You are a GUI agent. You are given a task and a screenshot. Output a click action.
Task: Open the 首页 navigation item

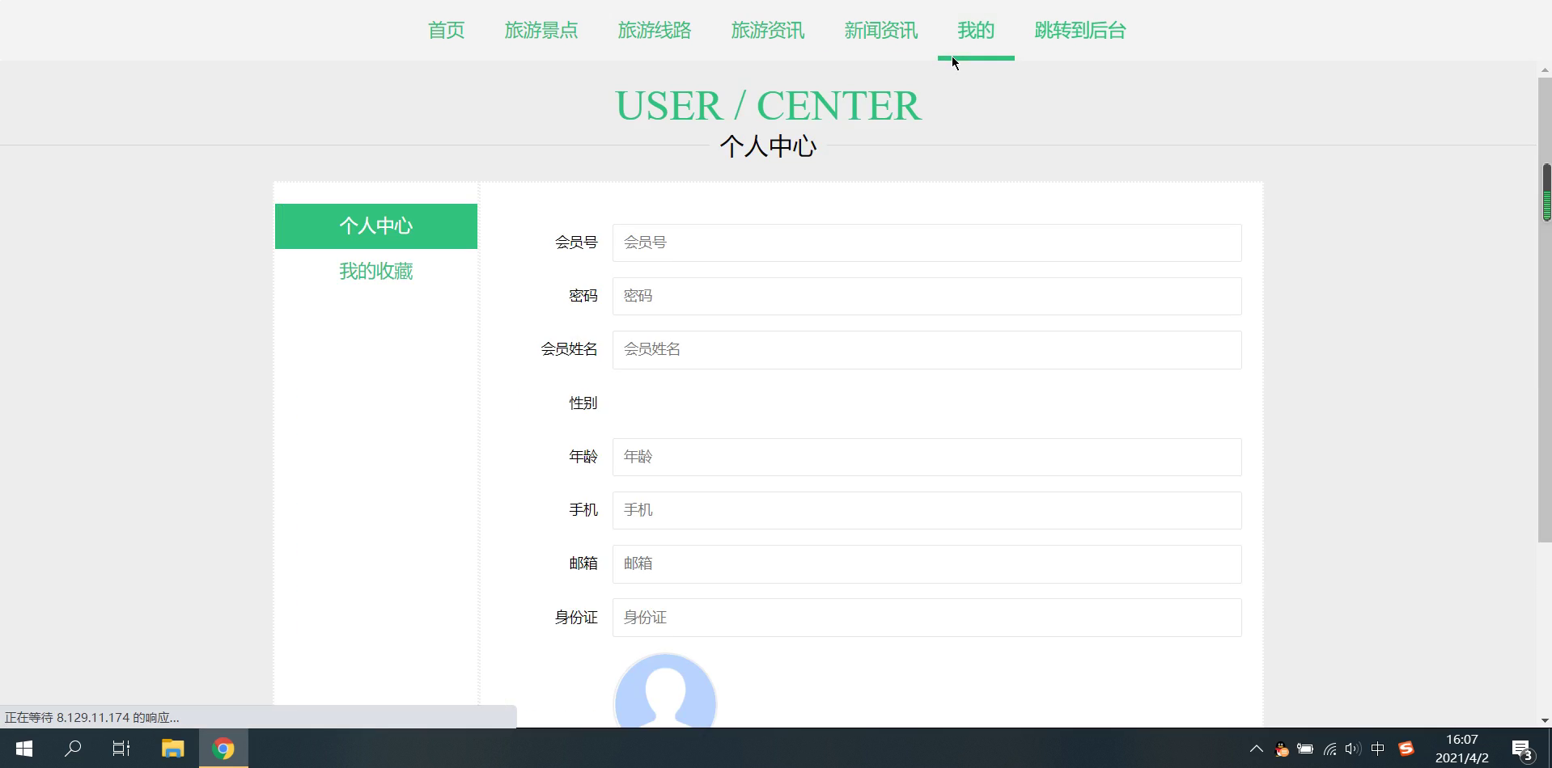tap(446, 31)
